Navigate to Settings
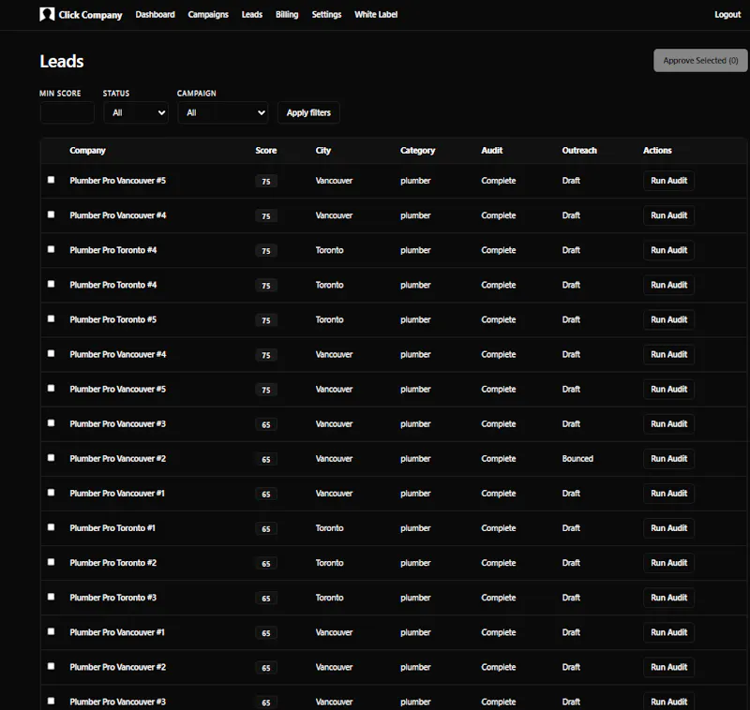The width and height of the screenshot is (750, 710). (326, 14)
